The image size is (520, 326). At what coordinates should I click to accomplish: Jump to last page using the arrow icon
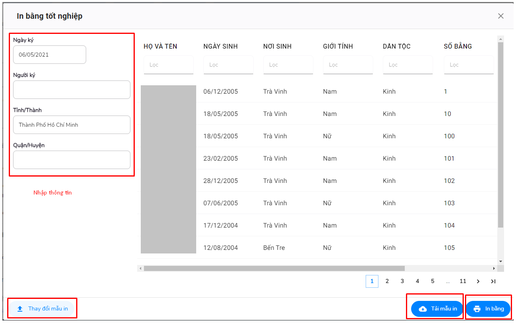493,281
